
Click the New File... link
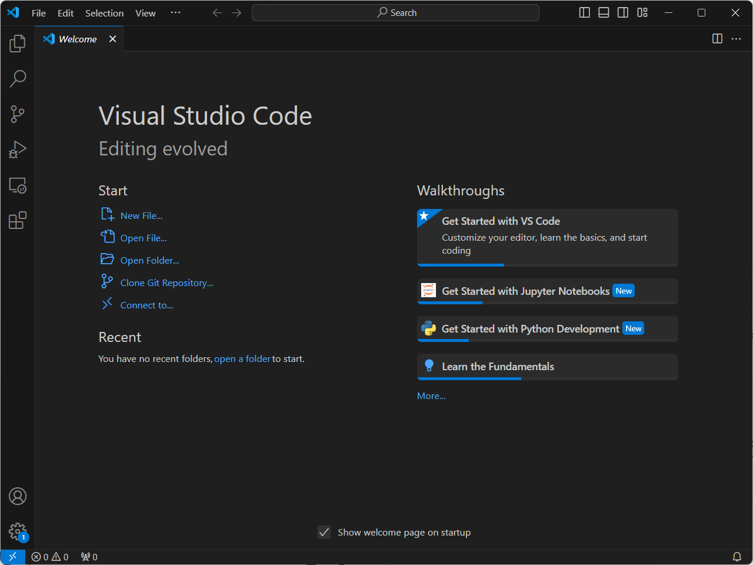(141, 216)
